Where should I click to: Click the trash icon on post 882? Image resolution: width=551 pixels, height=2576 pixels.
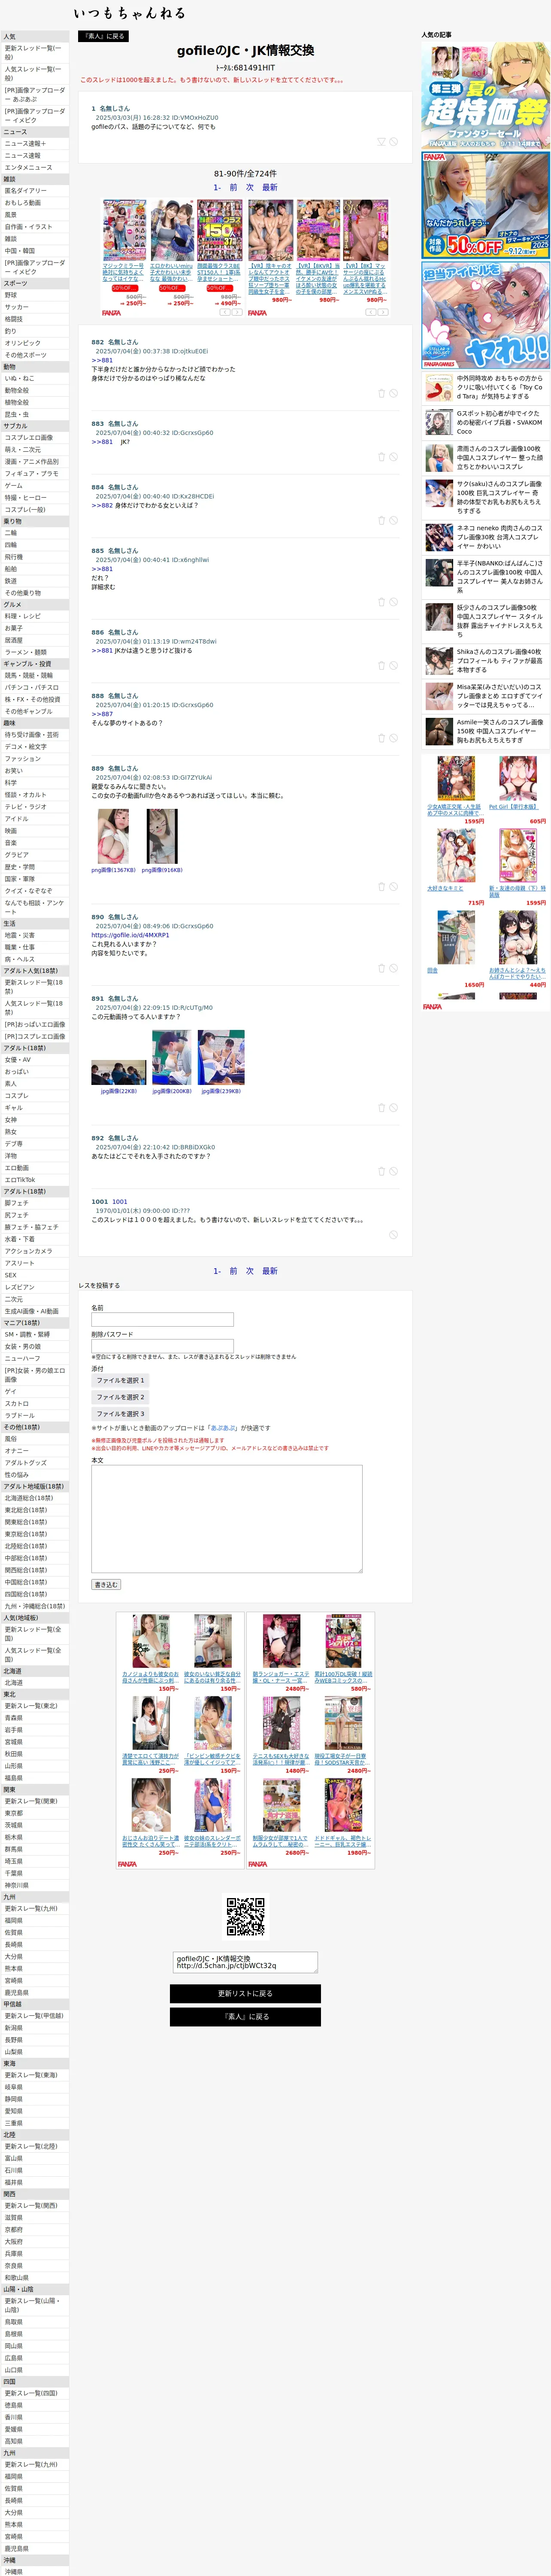pos(381,393)
